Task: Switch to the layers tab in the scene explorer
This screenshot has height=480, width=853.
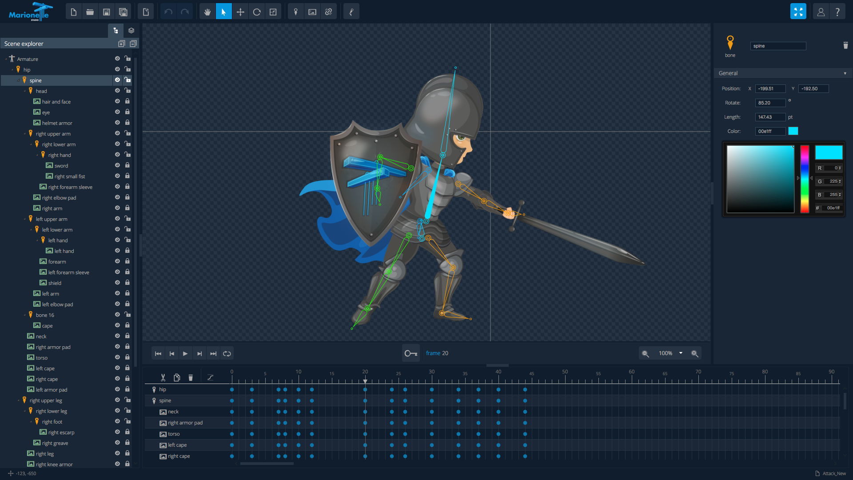Action: tap(131, 31)
